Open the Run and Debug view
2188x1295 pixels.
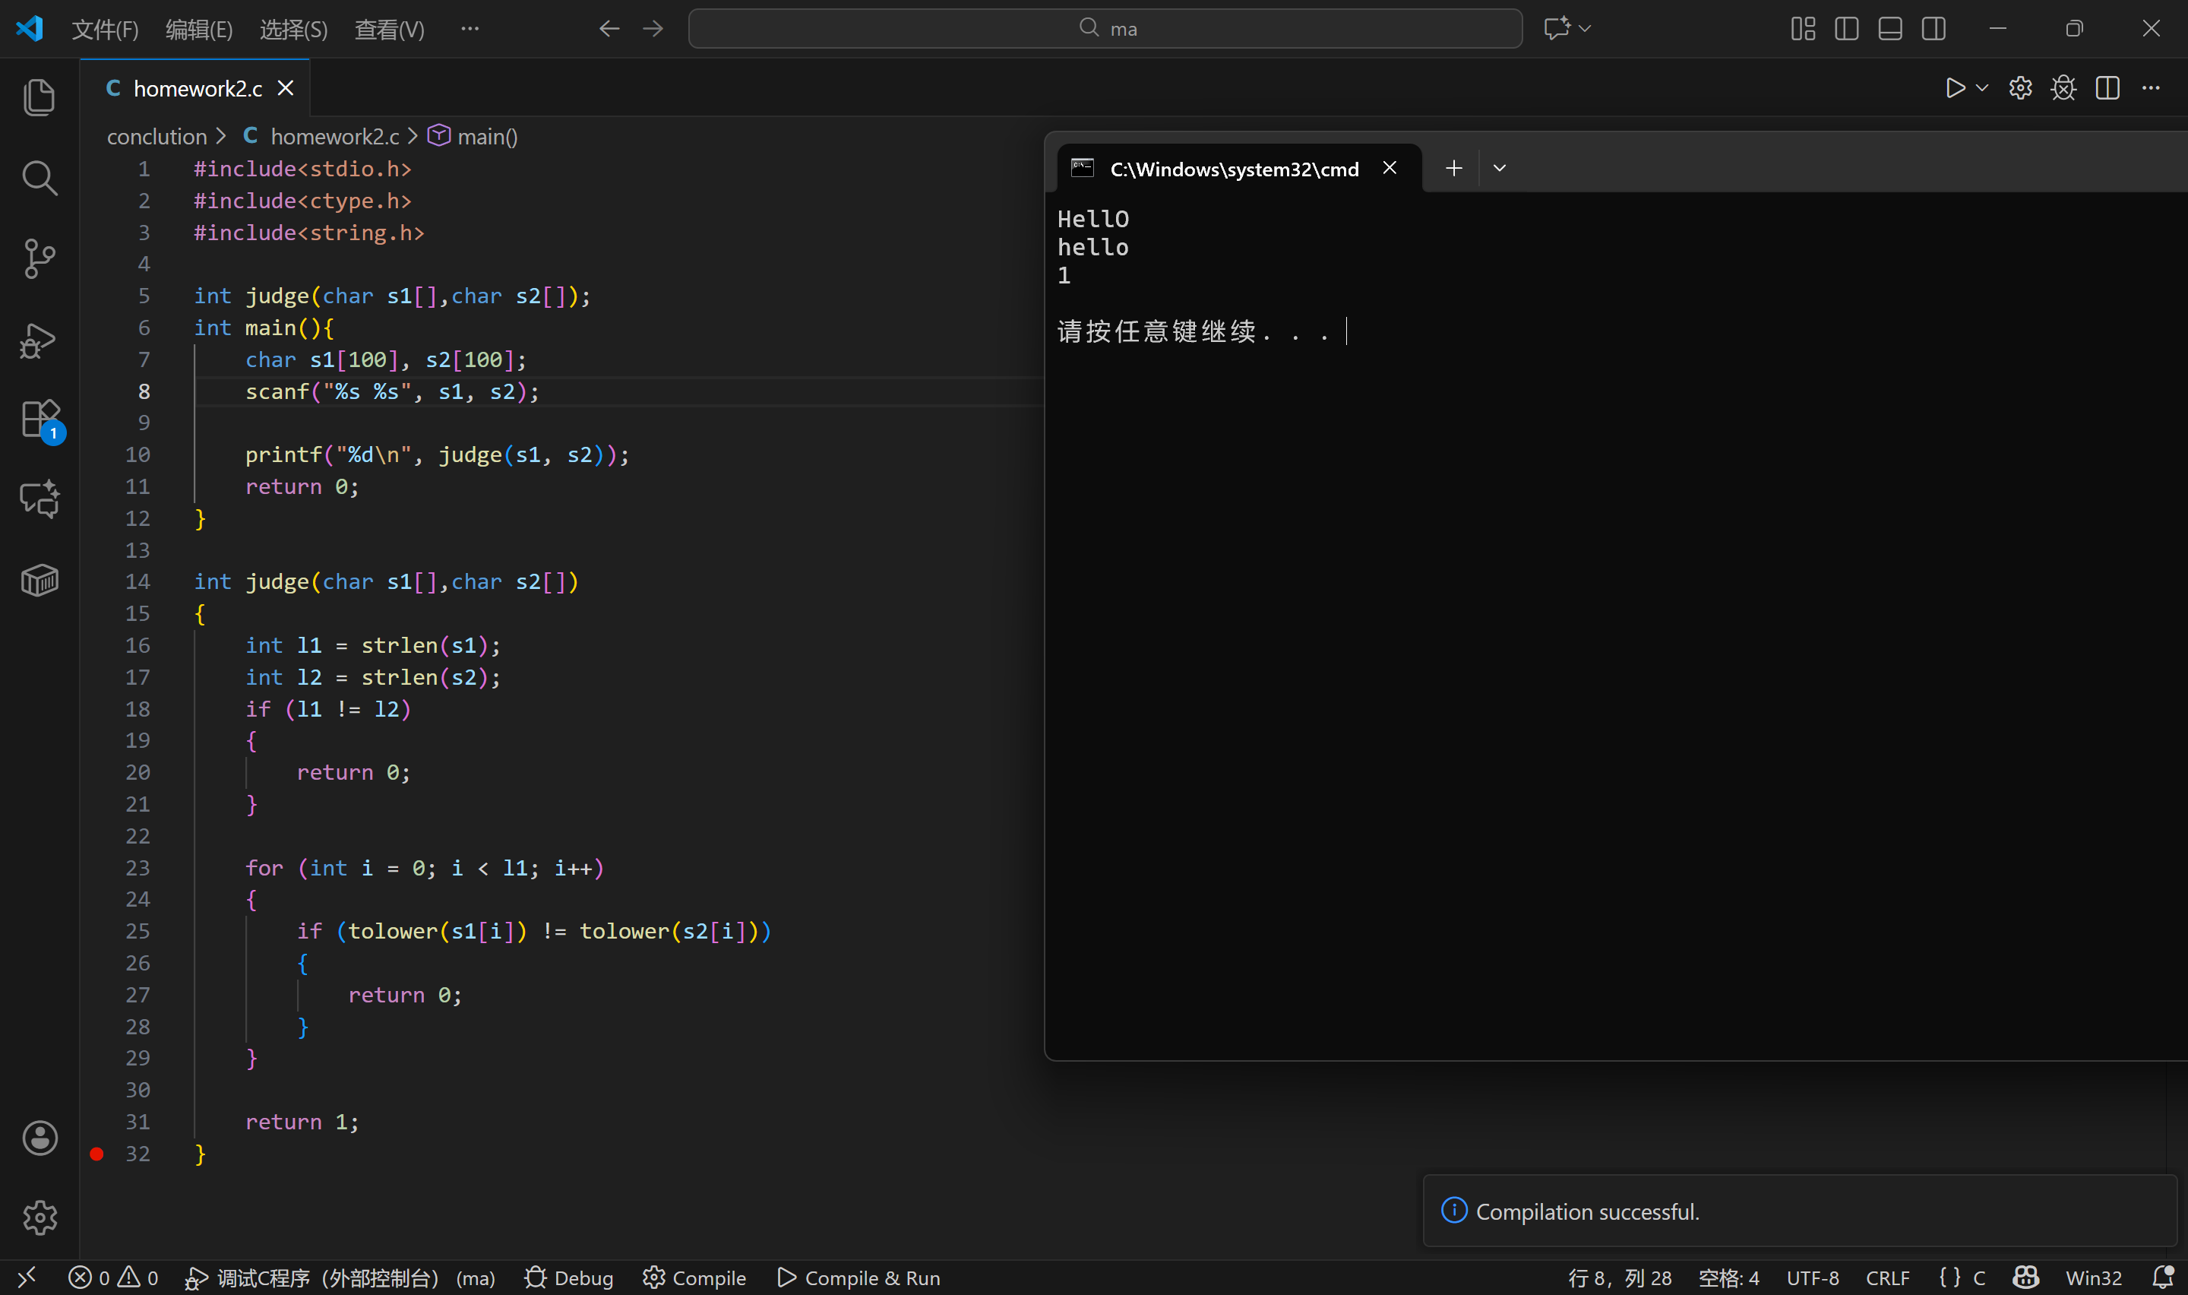tap(40, 340)
